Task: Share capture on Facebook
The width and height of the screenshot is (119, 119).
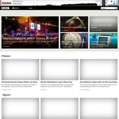Action: pos(114,3)
